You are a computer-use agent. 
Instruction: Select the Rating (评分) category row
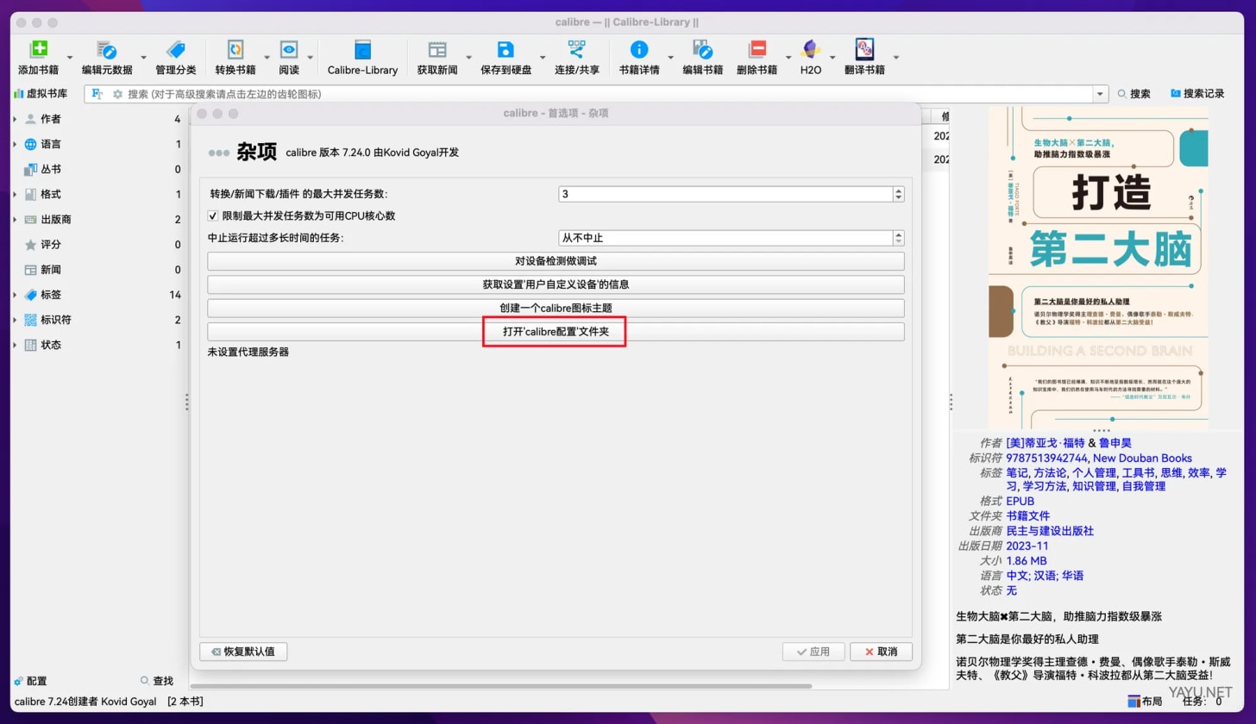tap(97, 244)
